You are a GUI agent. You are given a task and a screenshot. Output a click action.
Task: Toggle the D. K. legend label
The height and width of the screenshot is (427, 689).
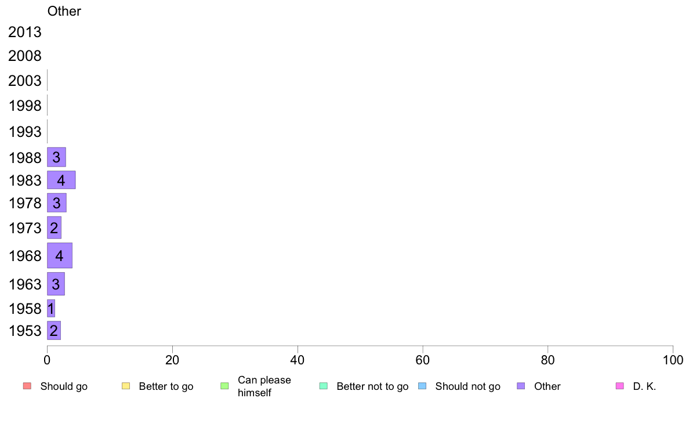[x=644, y=386]
